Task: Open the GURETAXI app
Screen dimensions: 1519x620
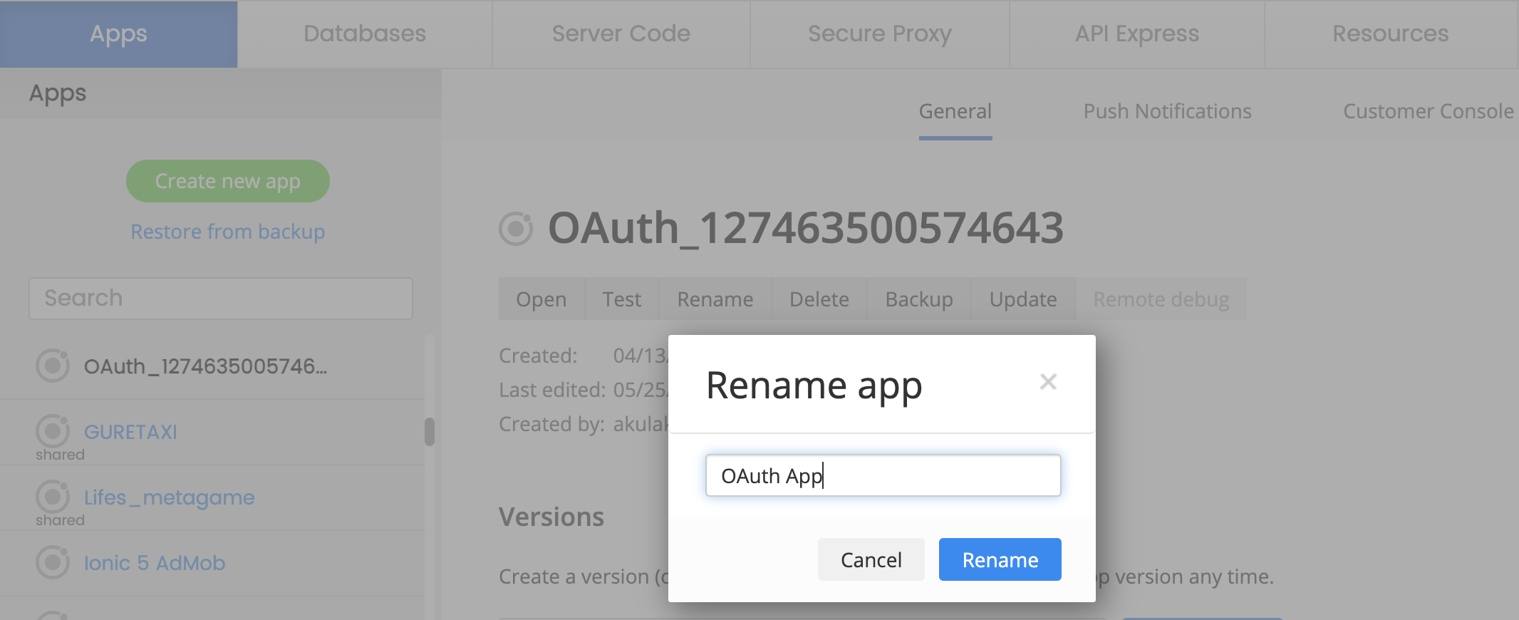Action: pyautogui.click(x=130, y=432)
